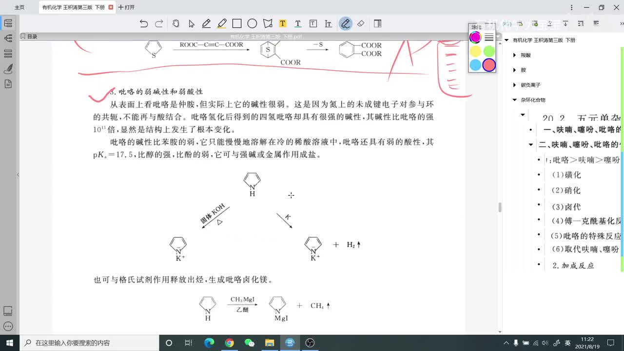Viewport: 624px width, 351px height.
Task: Jump to (6)取代呋喃、噻吩 outline entry
Action: pos(585,249)
